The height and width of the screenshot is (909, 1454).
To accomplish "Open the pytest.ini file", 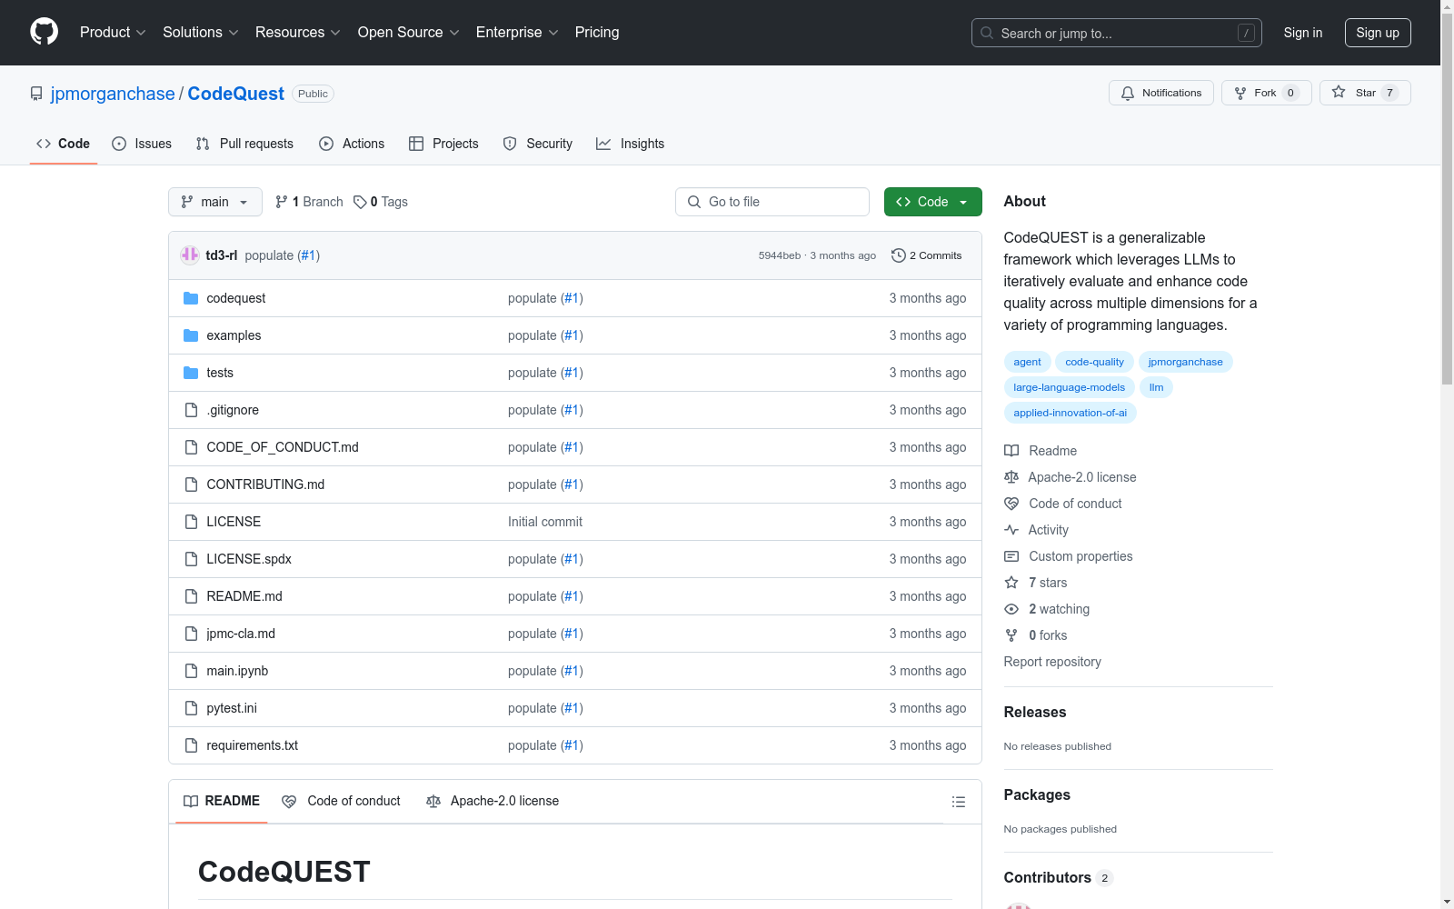I will click(232, 708).
